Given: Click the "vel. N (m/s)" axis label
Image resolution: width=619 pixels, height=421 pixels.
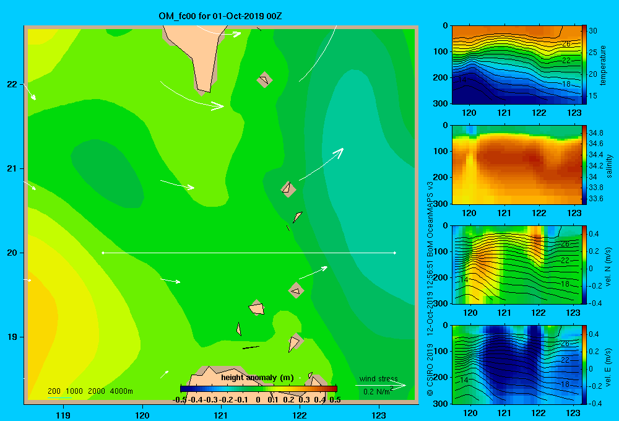Looking at the screenshot, I should (608, 267).
